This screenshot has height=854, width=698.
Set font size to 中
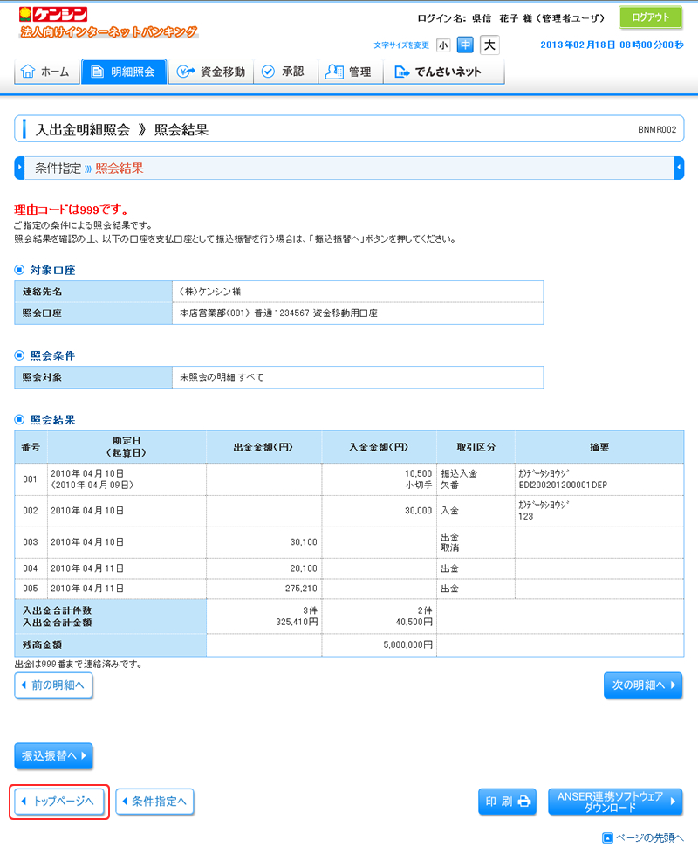coord(465,45)
